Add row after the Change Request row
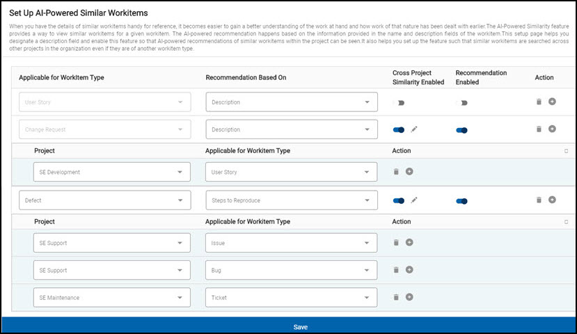This screenshot has width=577, height=334. 552,129
